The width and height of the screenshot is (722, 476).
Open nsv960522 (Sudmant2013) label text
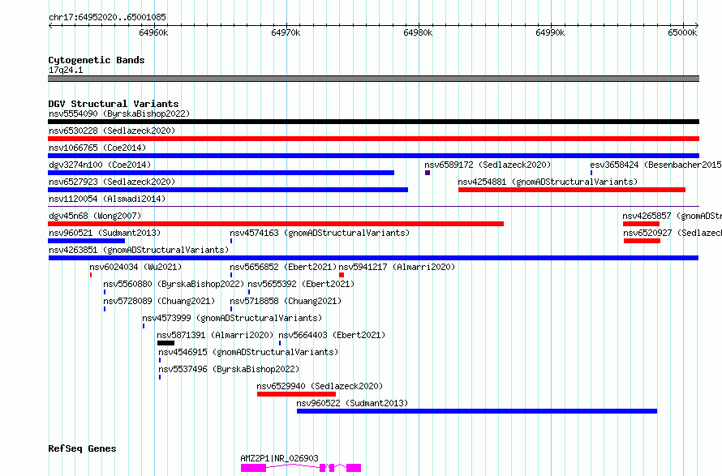click(352, 403)
